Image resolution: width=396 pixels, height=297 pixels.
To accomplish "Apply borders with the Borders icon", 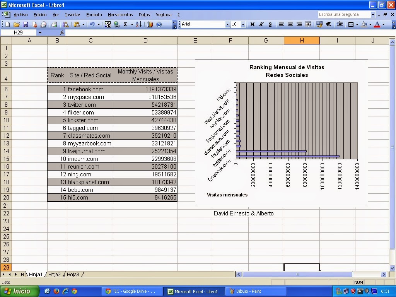I will [351, 24].
